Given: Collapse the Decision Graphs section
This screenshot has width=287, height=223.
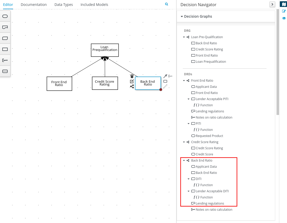Looking at the screenshot, I should [182, 16].
